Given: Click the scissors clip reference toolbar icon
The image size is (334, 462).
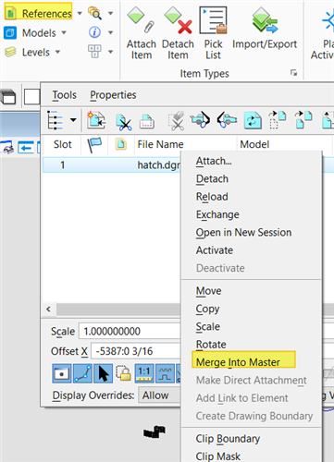Looking at the screenshot, I should coord(124,121).
